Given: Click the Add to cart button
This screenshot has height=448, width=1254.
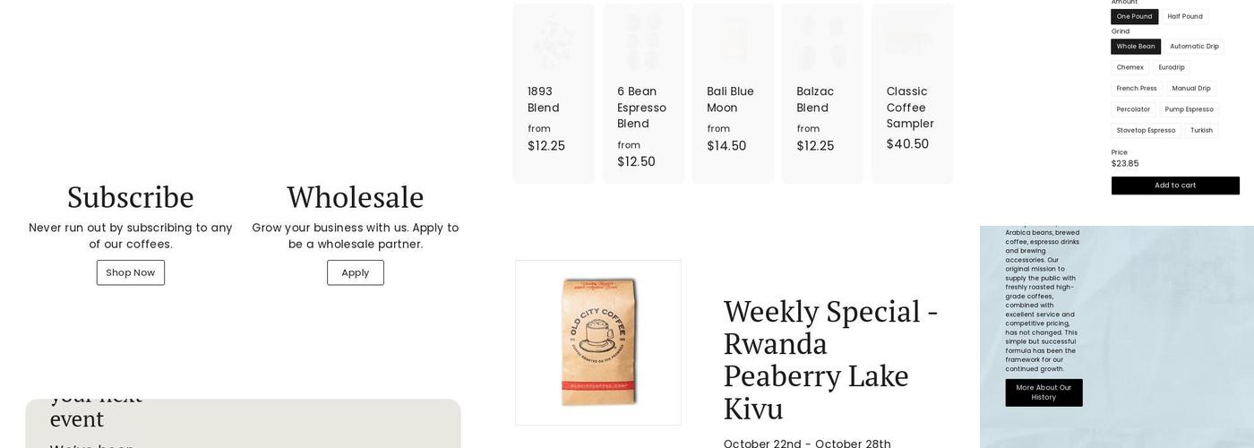Looking at the screenshot, I should tap(1175, 185).
